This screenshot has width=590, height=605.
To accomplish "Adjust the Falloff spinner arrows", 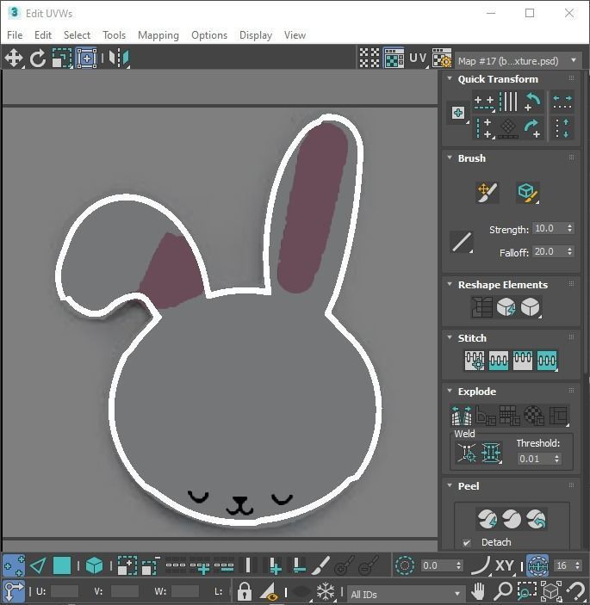I will (x=570, y=251).
